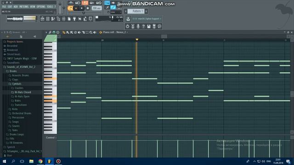Click the main volume slider

coord(60,7)
